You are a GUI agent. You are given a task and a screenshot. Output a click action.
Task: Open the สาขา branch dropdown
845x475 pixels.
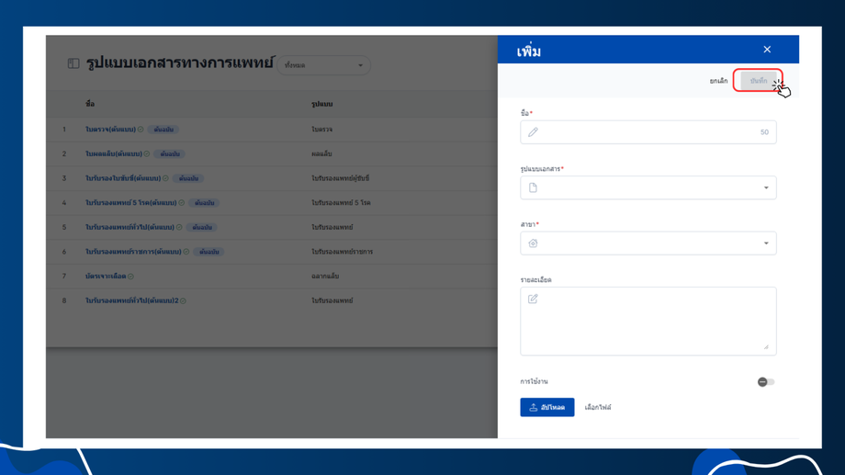pyautogui.click(x=648, y=243)
